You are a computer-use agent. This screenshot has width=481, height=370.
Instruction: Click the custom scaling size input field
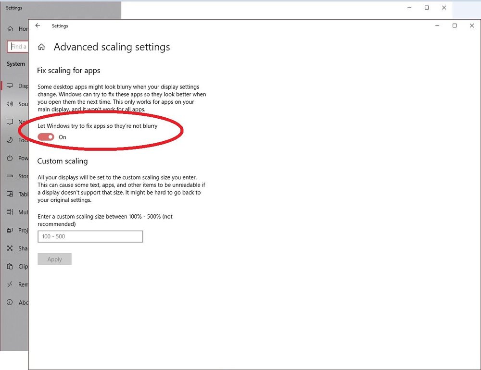90,236
